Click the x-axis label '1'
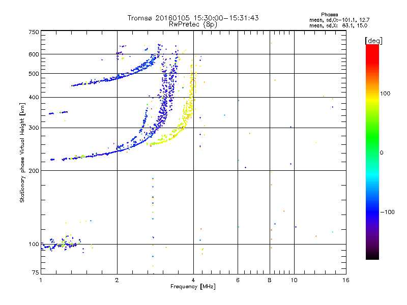This screenshot has width=407, height=305. coord(41,280)
